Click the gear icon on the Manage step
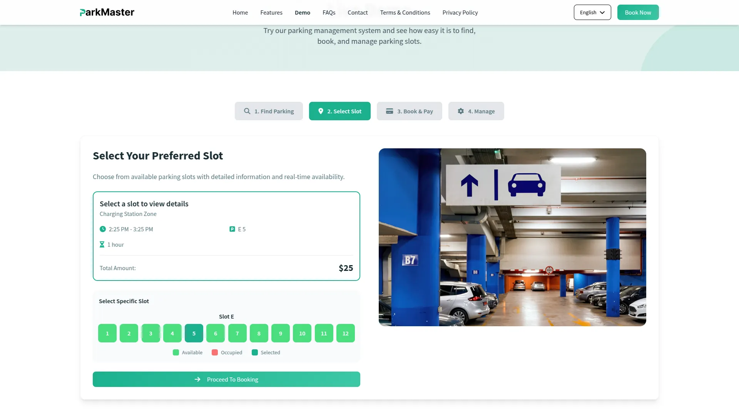Screen dimensions: 739x415 (461, 111)
